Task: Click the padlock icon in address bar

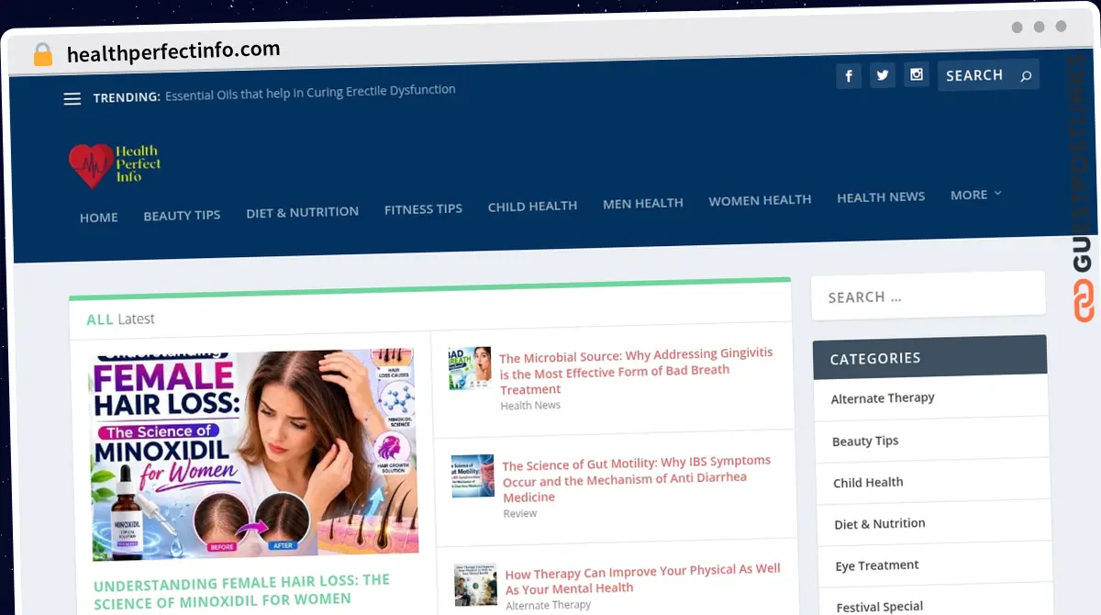Action: tap(43, 55)
